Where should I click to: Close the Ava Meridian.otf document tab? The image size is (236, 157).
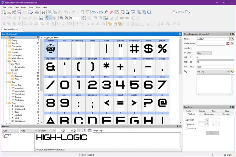(20, 29)
